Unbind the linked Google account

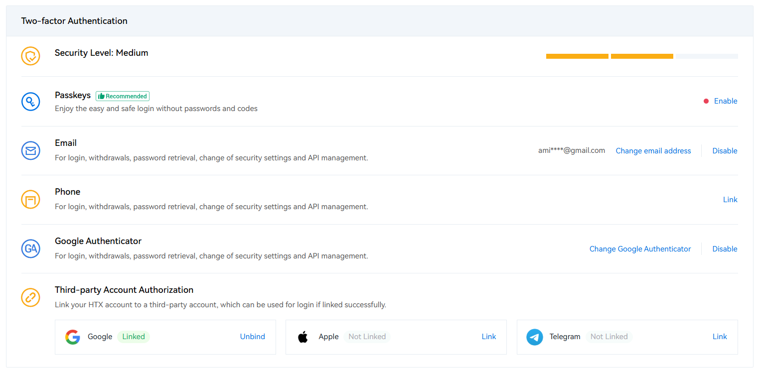(253, 337)
